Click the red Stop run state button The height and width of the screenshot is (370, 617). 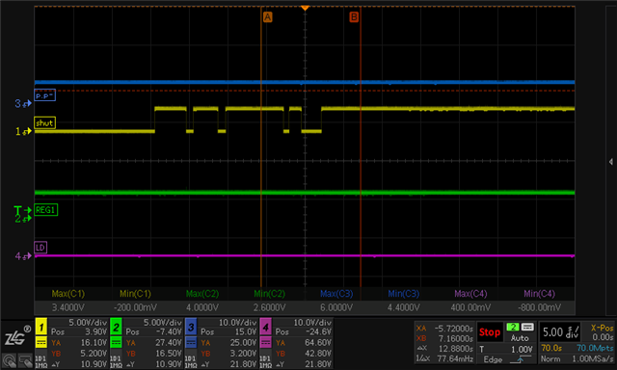click(490, 332)
